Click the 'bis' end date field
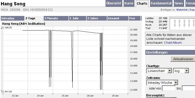This screenshot has height=98, width=195. pyautogui.click(x=189, y=88)
